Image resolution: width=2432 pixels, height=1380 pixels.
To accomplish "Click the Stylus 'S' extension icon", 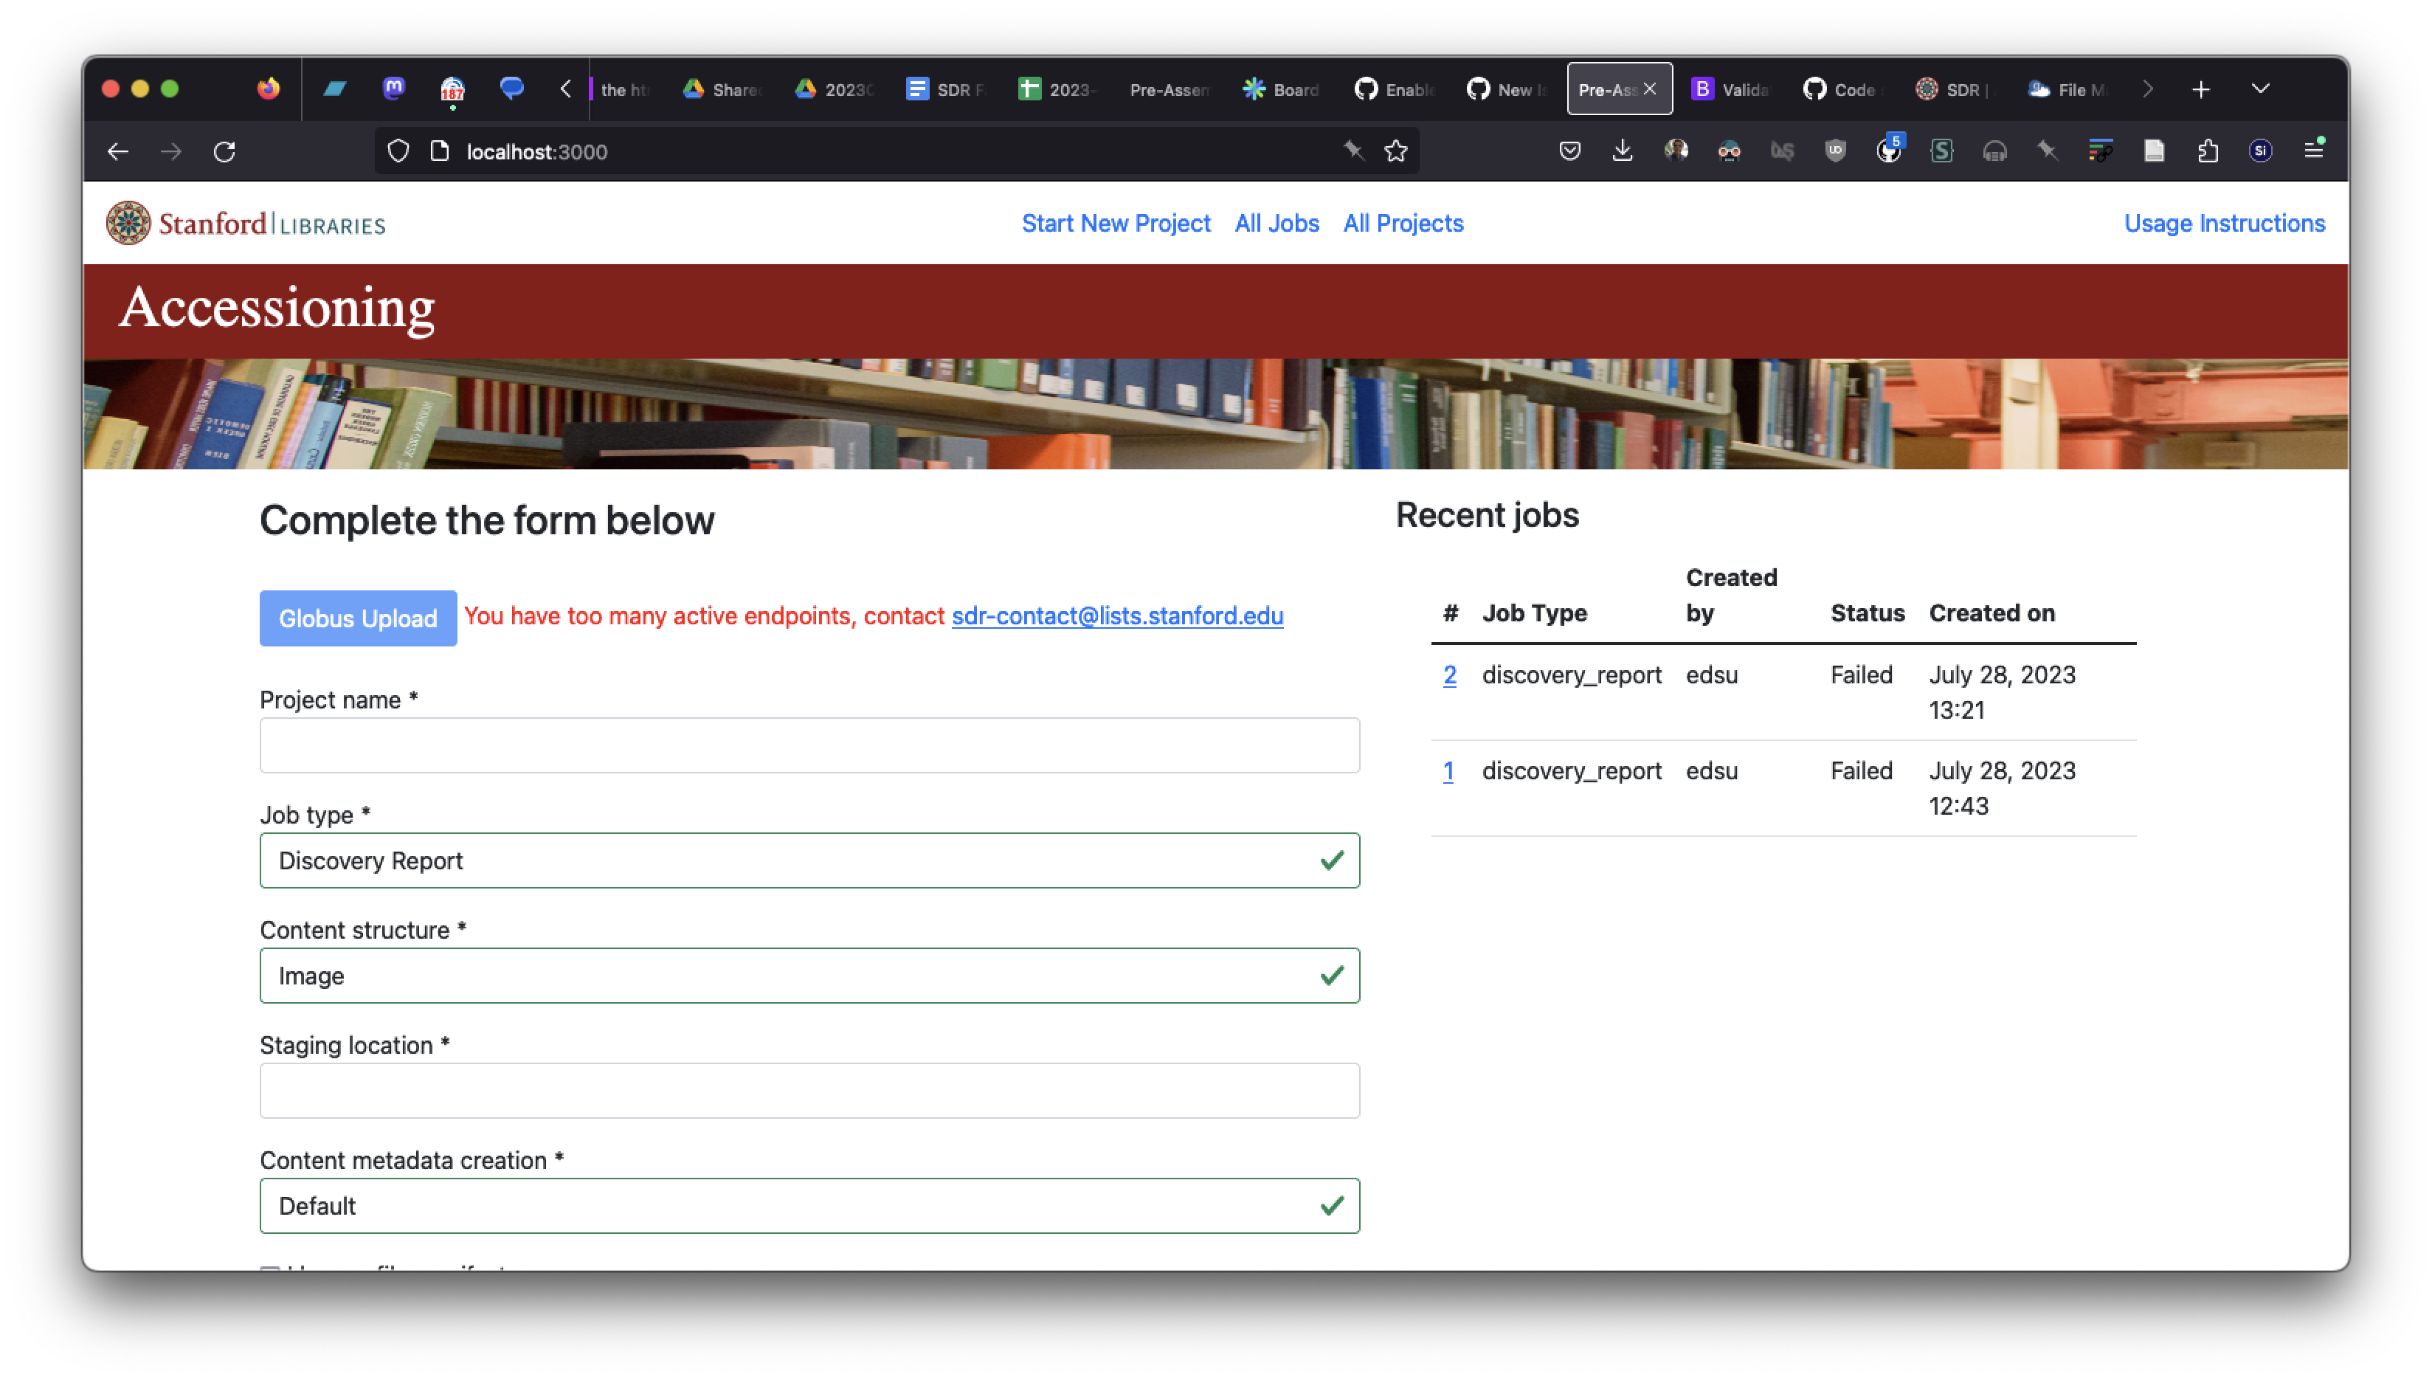I will coord(1941,151).
